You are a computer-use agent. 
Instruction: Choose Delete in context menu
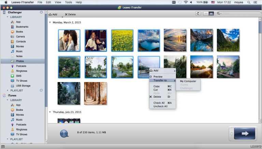click(163, 97)
